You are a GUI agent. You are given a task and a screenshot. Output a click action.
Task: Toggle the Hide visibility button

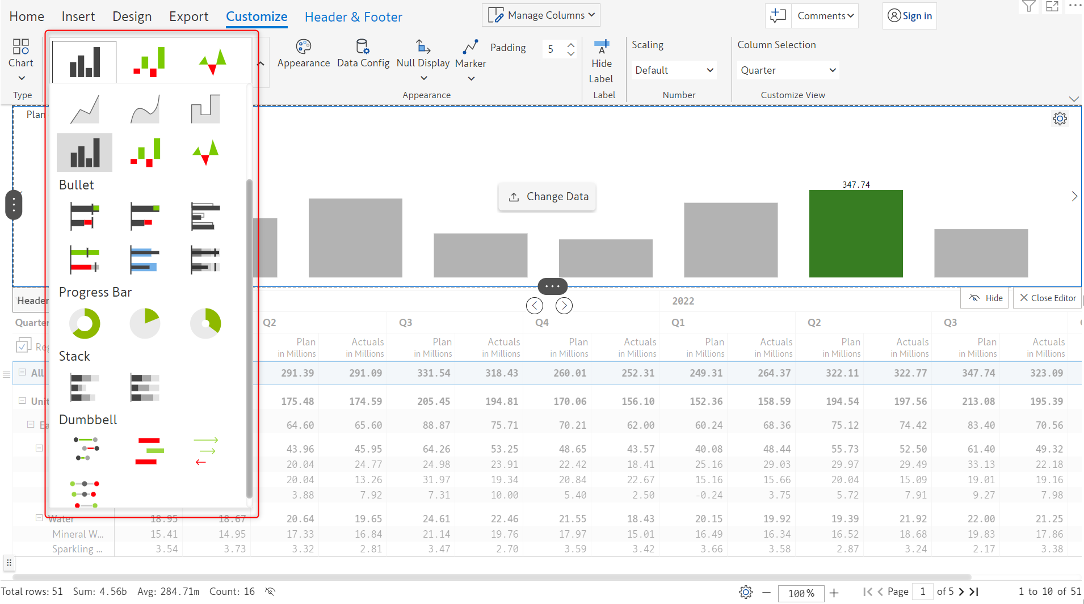click(x=985, y=298)
